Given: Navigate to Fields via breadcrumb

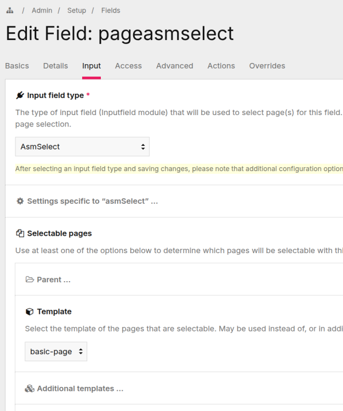Looking at the screenshot, I should (111, 10).
